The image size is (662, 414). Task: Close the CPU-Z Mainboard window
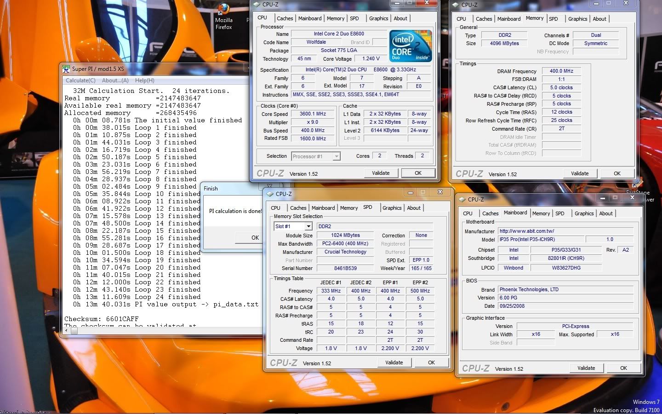click(x=632, y=197)
